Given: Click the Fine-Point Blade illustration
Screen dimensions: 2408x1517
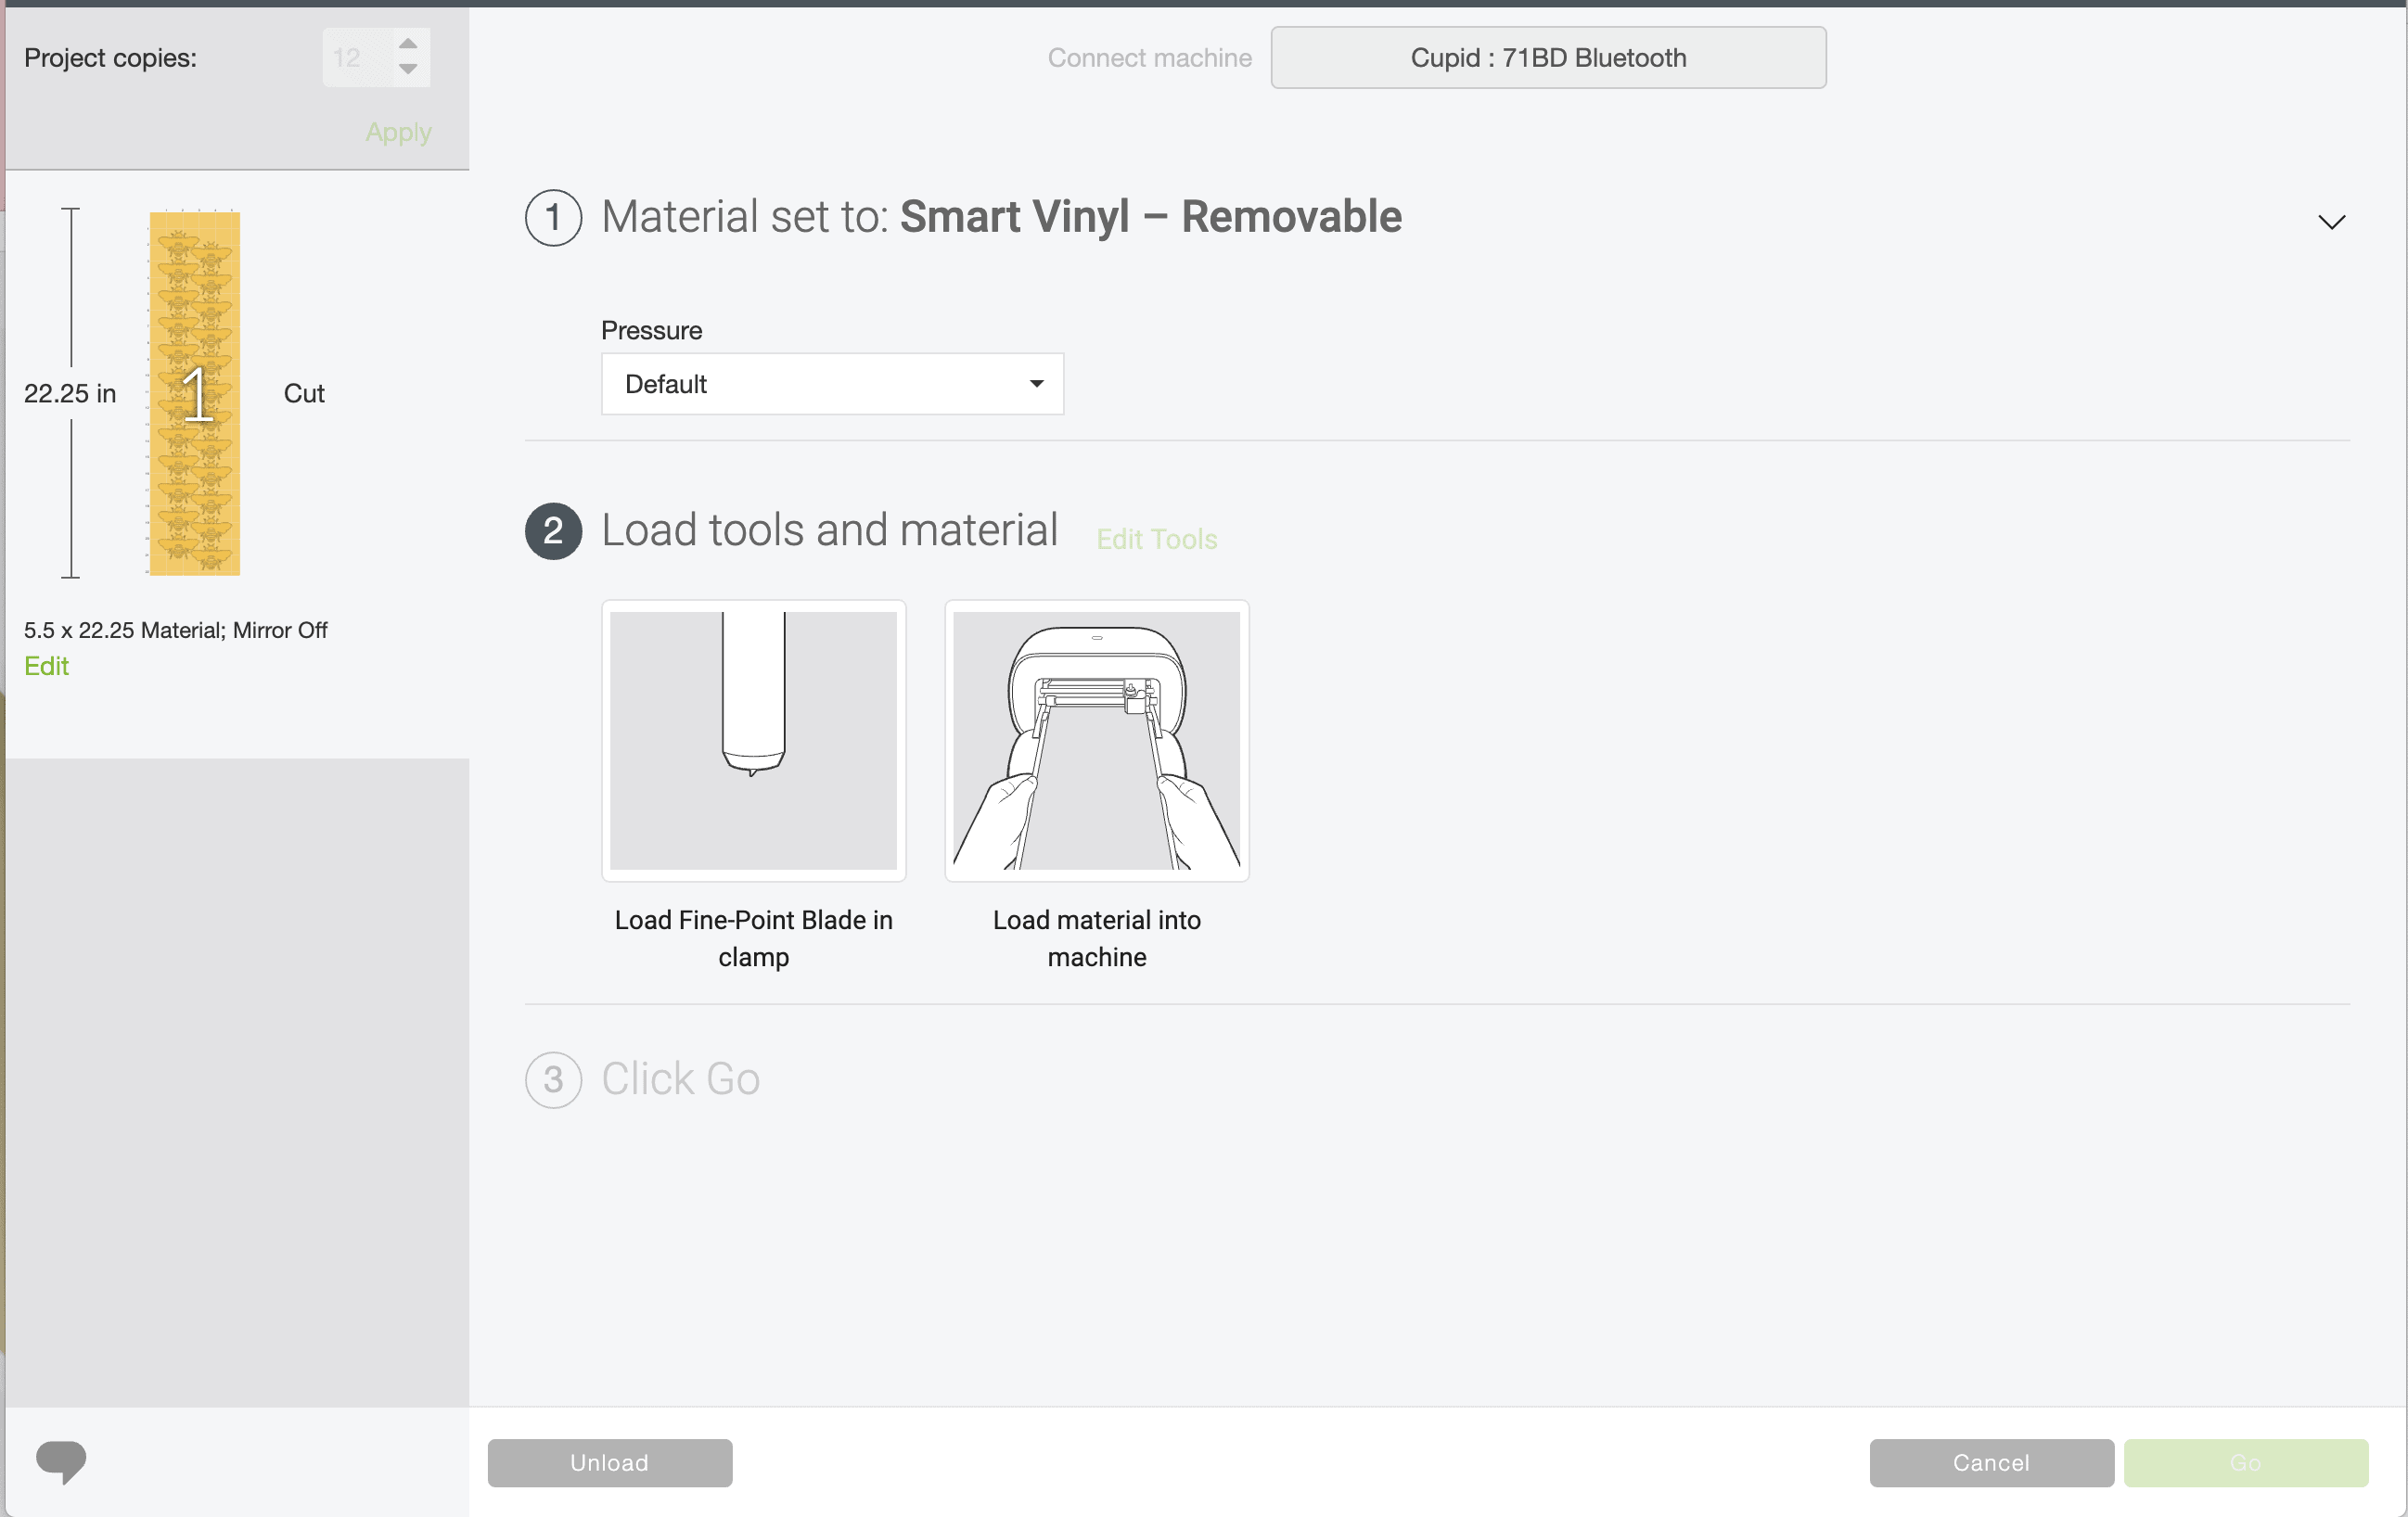Looking at the screenshot, I should (x=753, y=740).
